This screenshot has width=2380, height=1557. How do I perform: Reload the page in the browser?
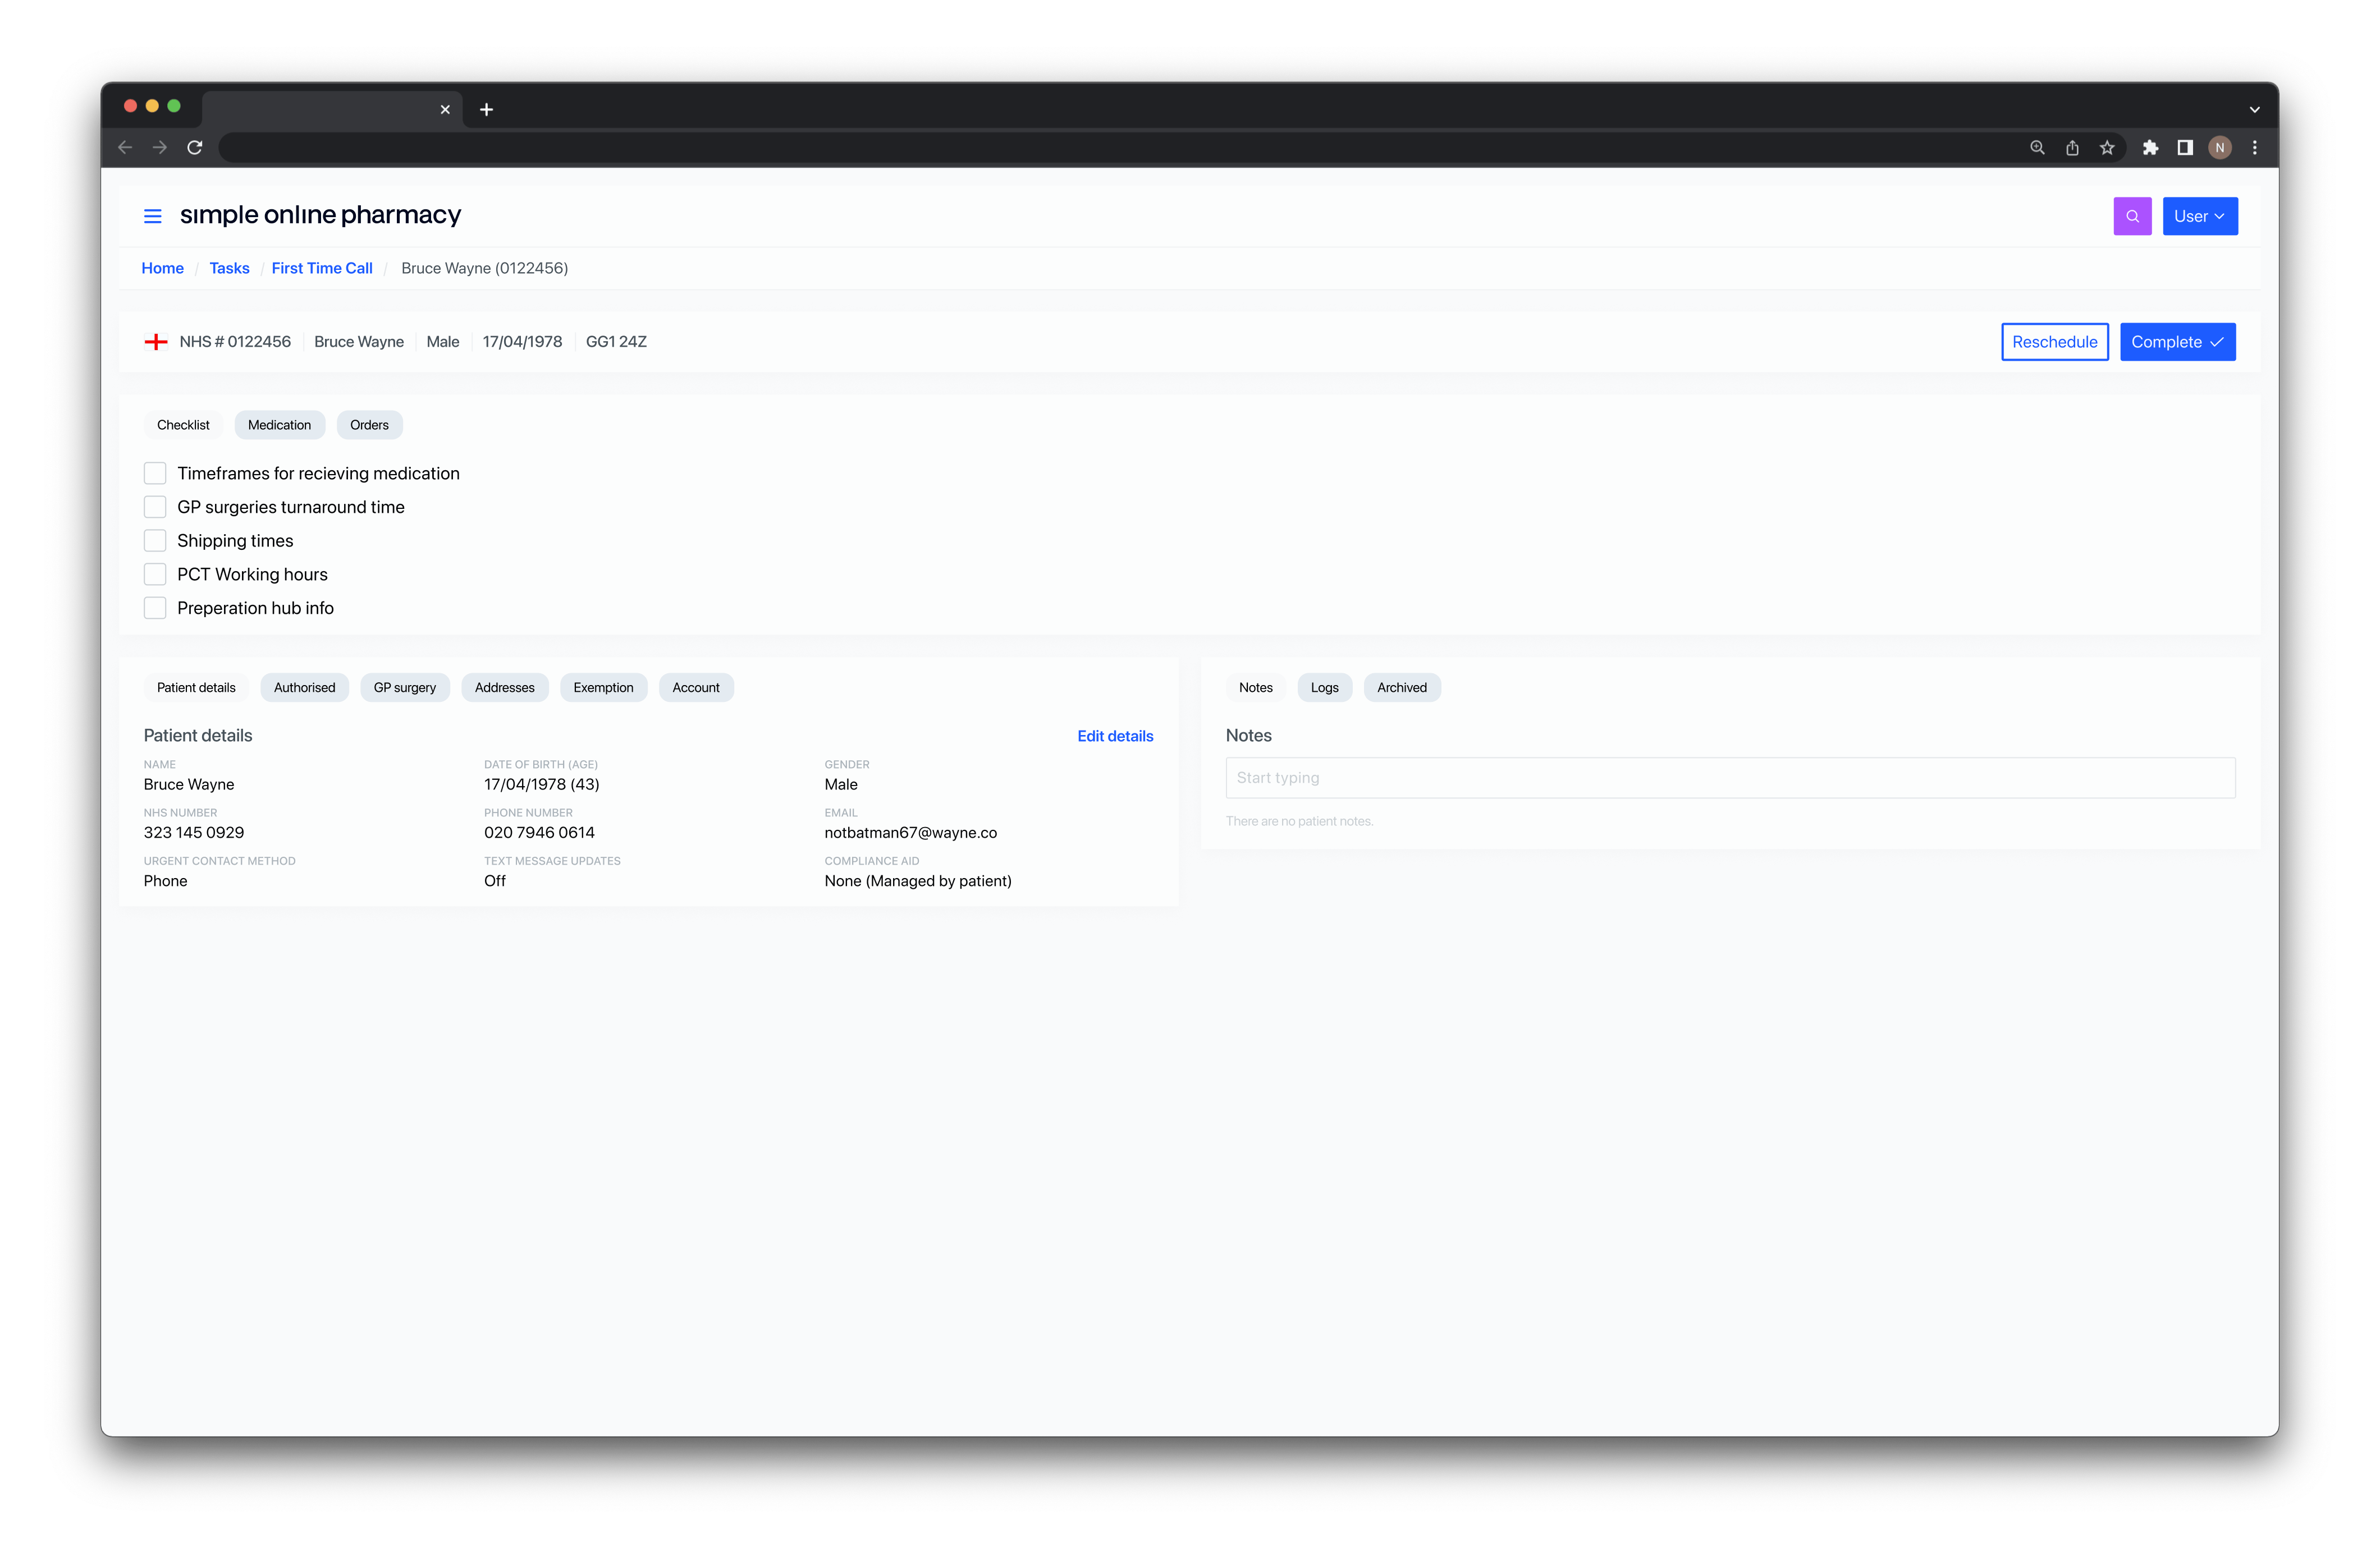pos(195,147)
